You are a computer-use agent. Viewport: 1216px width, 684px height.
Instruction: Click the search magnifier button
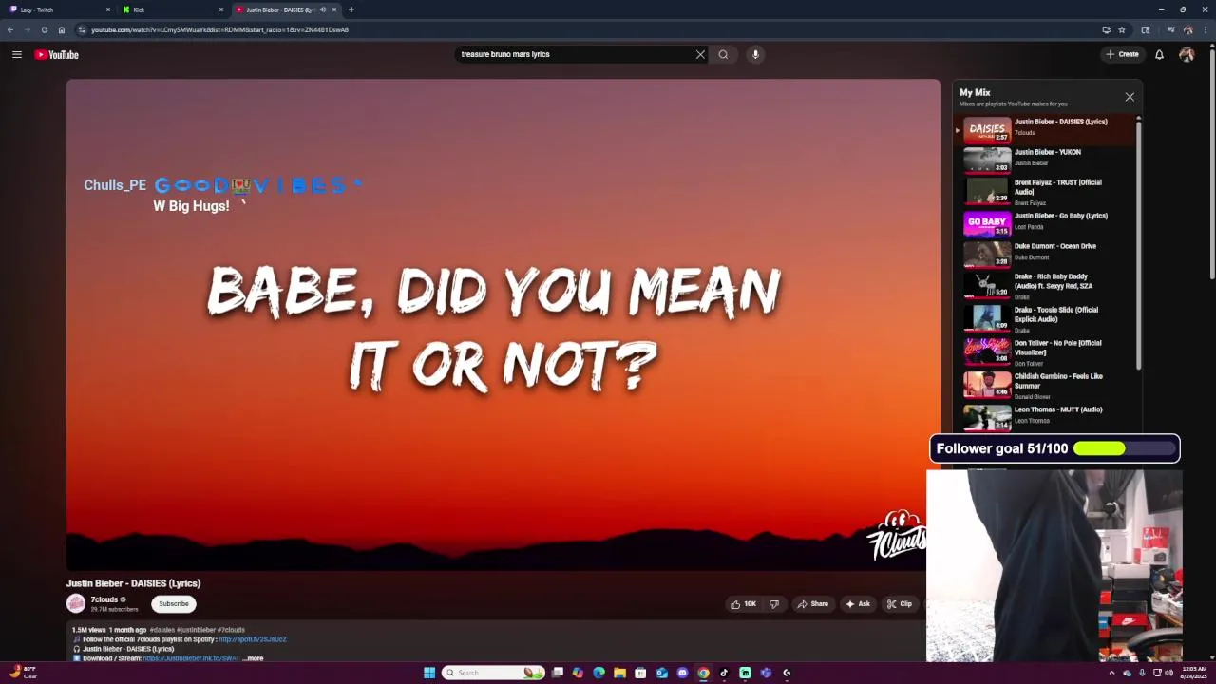723,54
